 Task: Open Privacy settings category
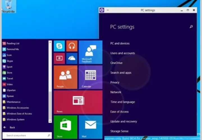[x=115, y=82]
